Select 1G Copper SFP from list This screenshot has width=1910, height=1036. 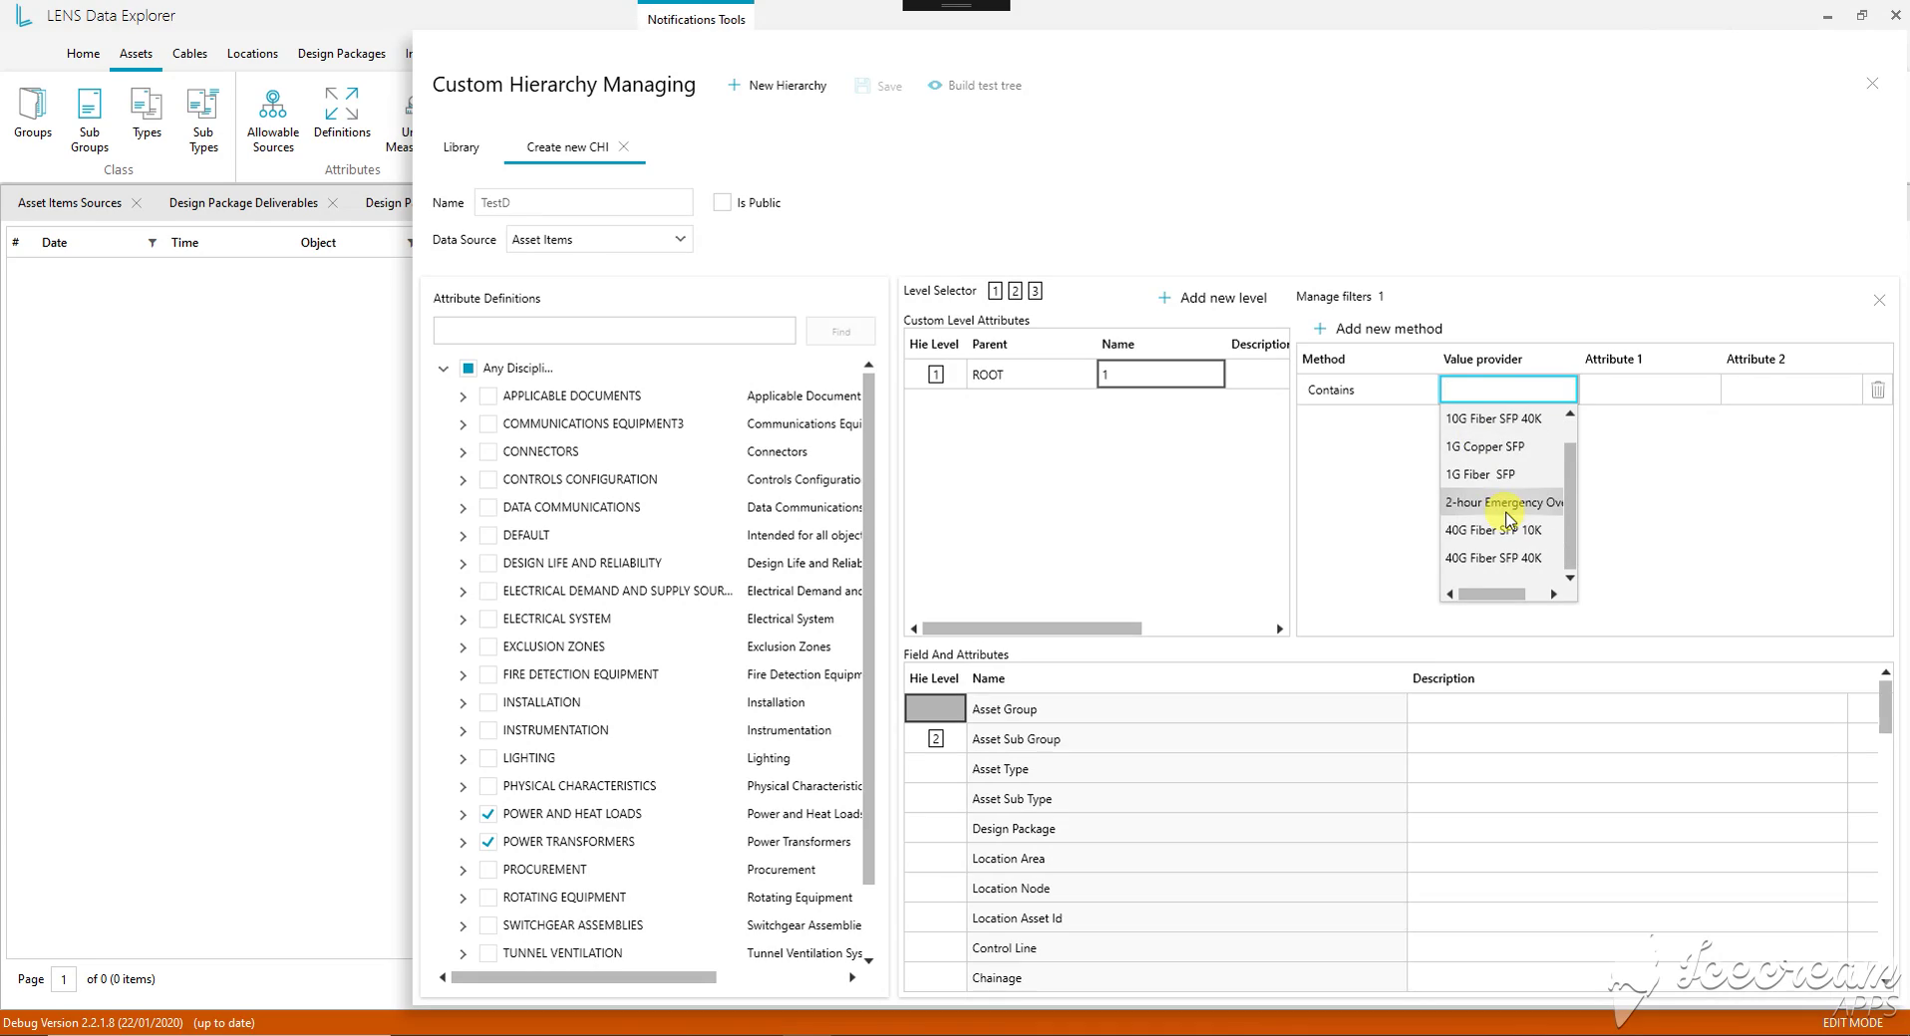coord(1484,446)
